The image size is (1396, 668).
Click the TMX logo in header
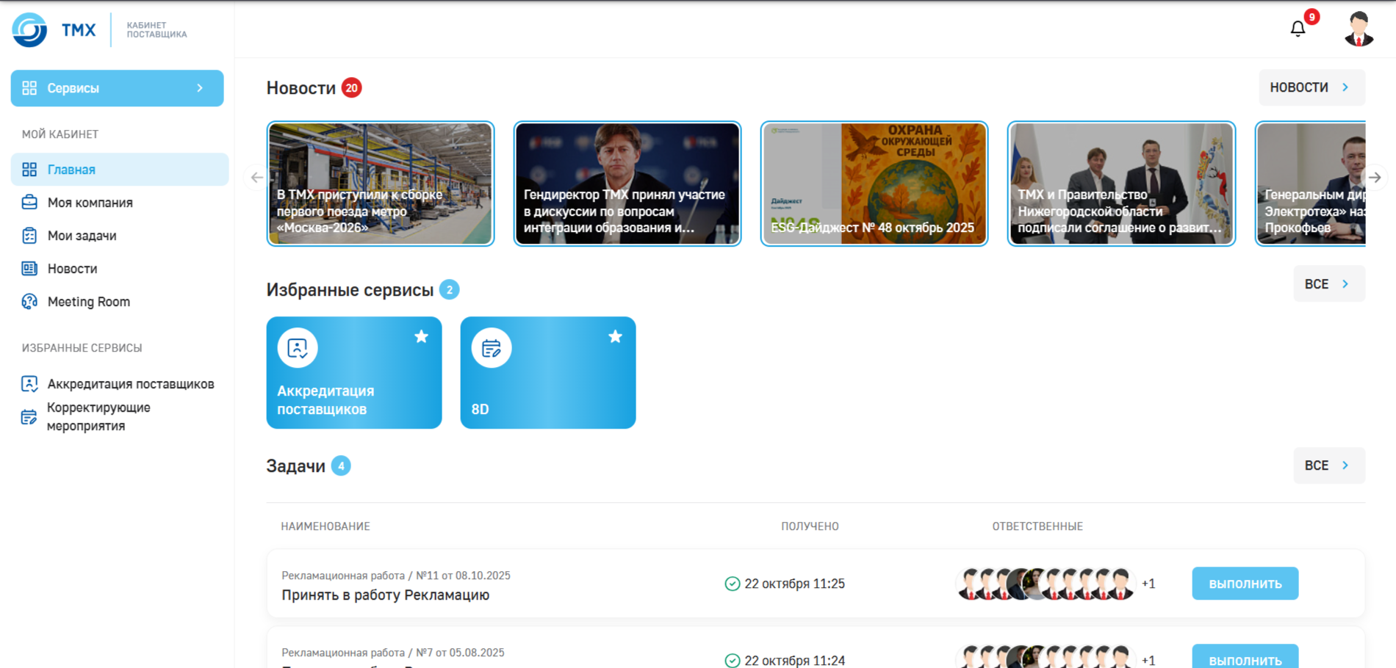click(x=54, y=30)
